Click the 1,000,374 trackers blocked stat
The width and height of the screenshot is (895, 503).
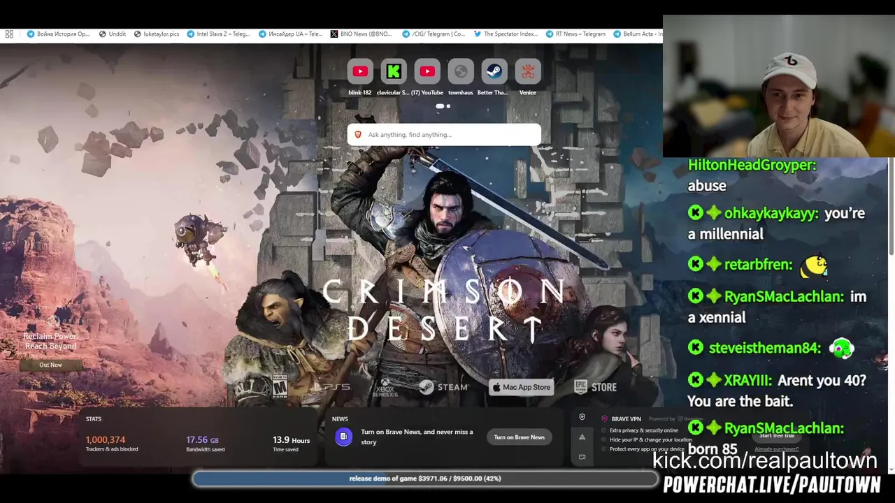112,444
